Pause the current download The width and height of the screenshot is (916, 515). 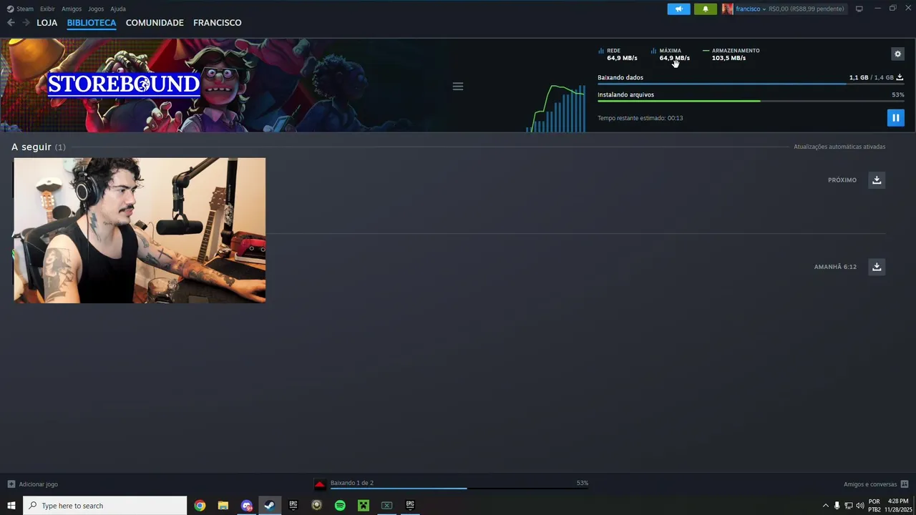click(x=895, y=118)
